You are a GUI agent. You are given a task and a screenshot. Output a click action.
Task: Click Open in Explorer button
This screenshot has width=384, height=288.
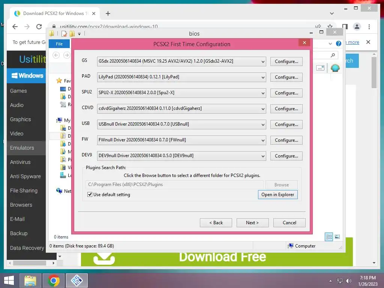point(278,195)
